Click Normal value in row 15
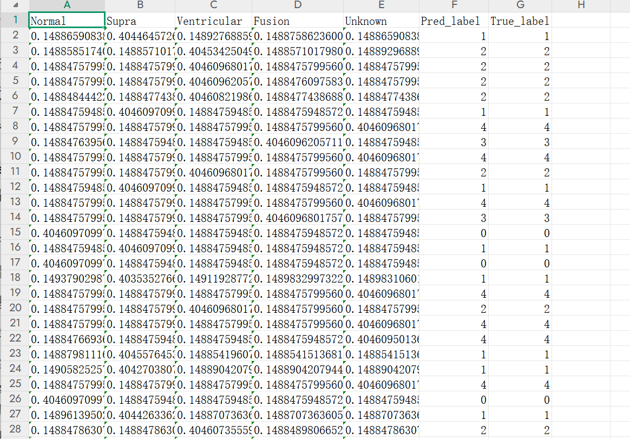The image size is (630, 439). (x=67, y=233)
